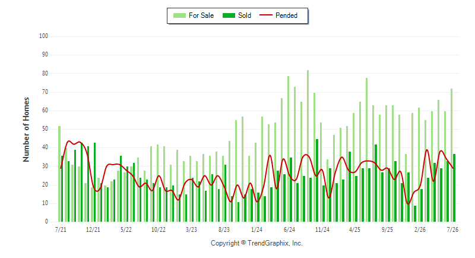This screenshot has height=258, width=475.
Task: Click the For Sale light green legend swatch
Action: [x=179, y=15]
